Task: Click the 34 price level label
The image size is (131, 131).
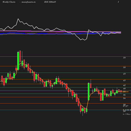Action: 124,98
